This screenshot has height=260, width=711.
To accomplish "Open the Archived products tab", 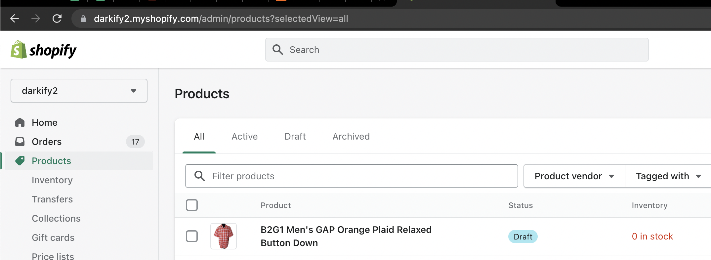I will 351,136.
